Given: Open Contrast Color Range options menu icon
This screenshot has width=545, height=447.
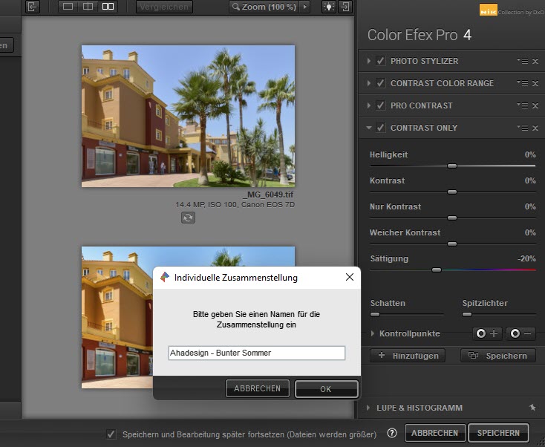Looking at the screenshot, I should point(523,83).
